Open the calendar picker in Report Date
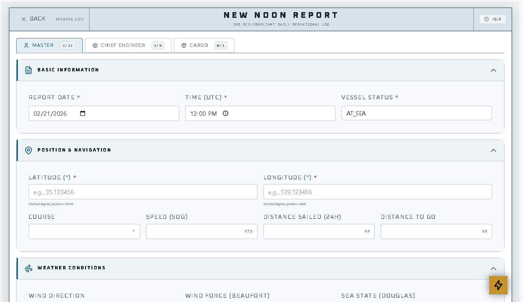This screenshot has height=302, width=523. (83, 113)
